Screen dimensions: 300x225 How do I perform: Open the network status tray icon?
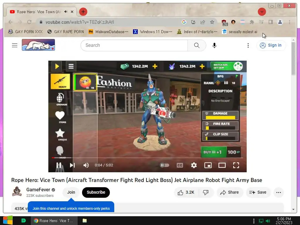261,221
